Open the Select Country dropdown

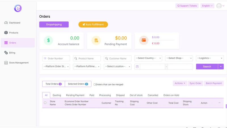148,58
